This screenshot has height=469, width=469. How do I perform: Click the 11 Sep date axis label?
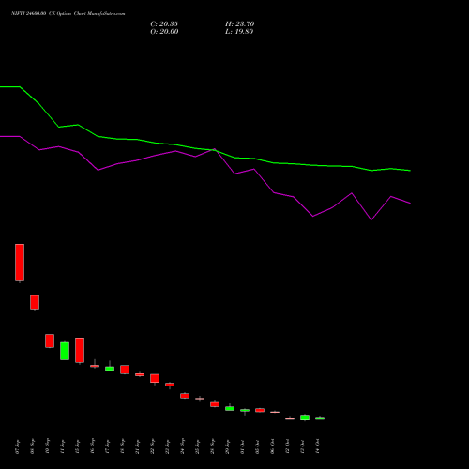pyautogui.click(x=63, y=446)
